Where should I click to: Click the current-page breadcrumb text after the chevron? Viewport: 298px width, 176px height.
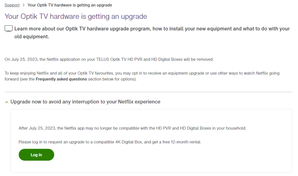pos(70,5)
